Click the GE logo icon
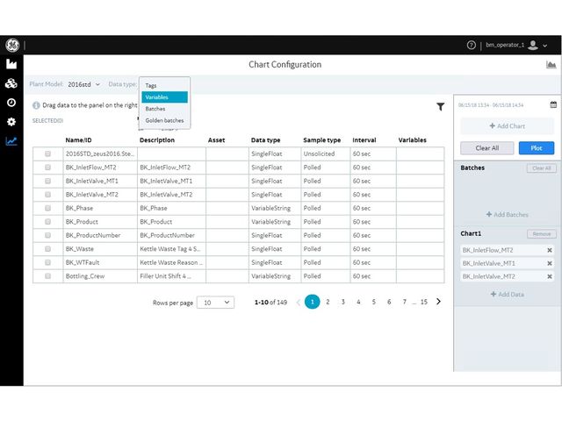The image size is (562, 421). point(11,45)
